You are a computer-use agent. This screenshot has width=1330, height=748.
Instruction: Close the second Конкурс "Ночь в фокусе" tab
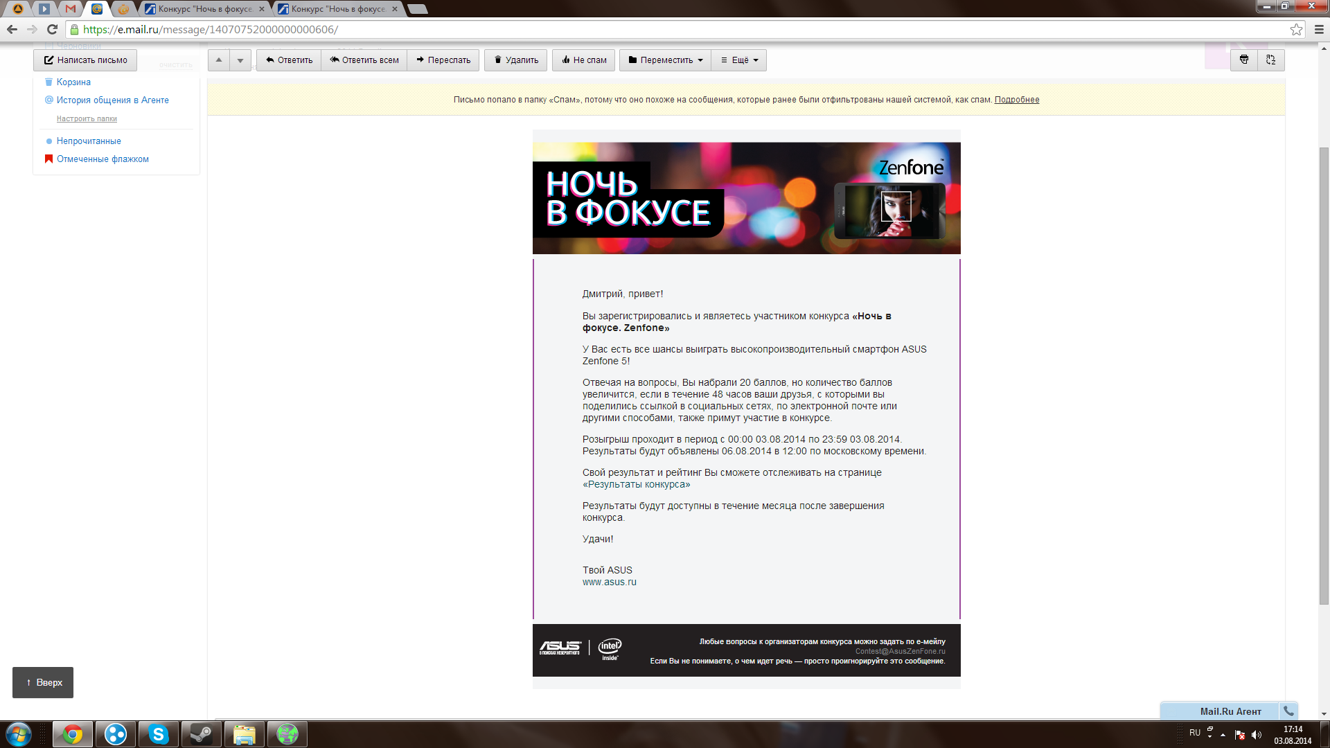tap(395, 9)
